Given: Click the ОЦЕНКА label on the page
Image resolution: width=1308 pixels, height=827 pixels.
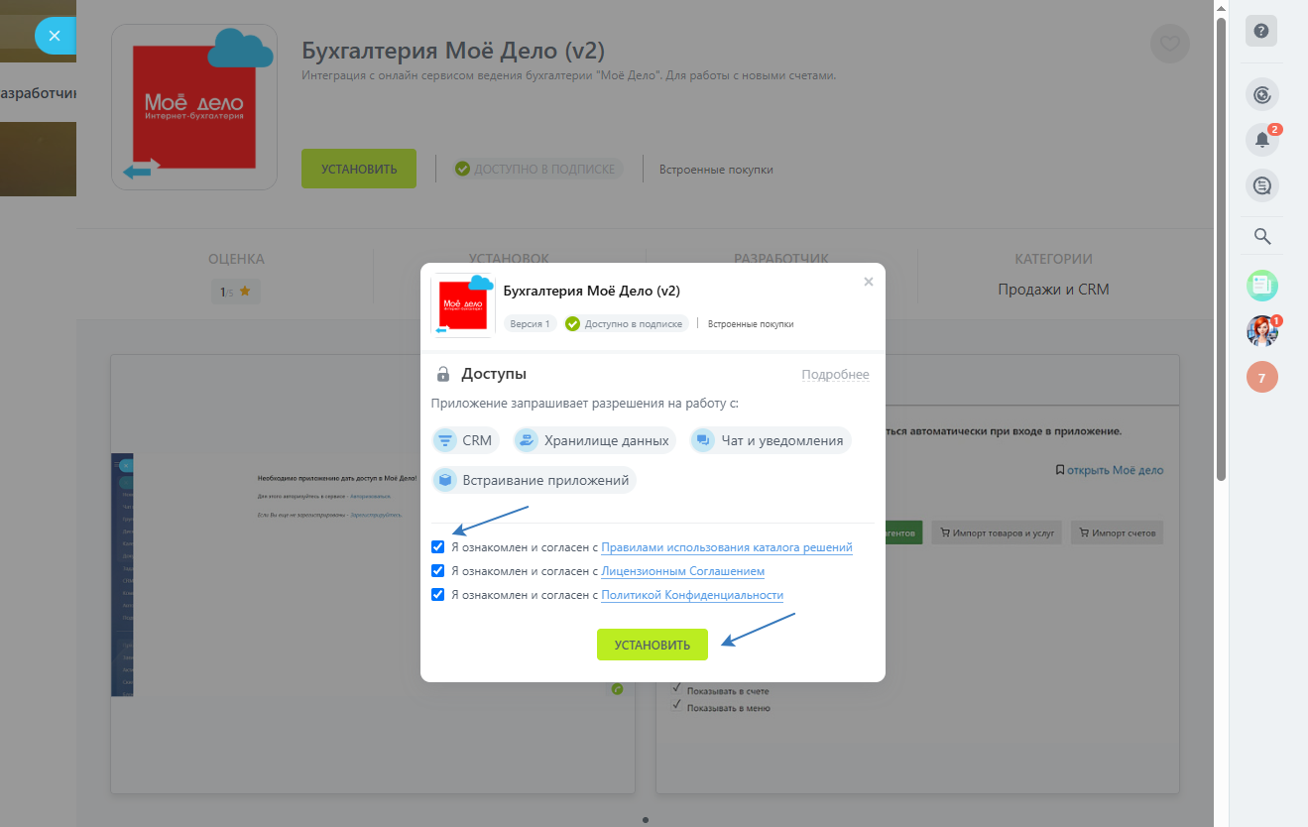Looking at the screenshot, I should click(236, 259).
